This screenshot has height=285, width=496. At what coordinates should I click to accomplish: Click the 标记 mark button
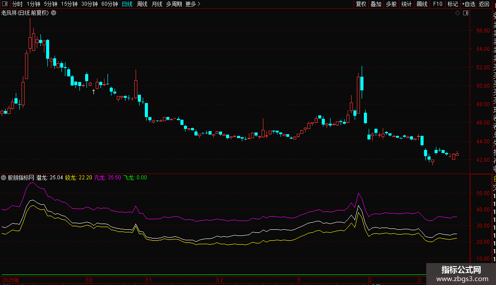pyautogui.click(x=453, y=4)
